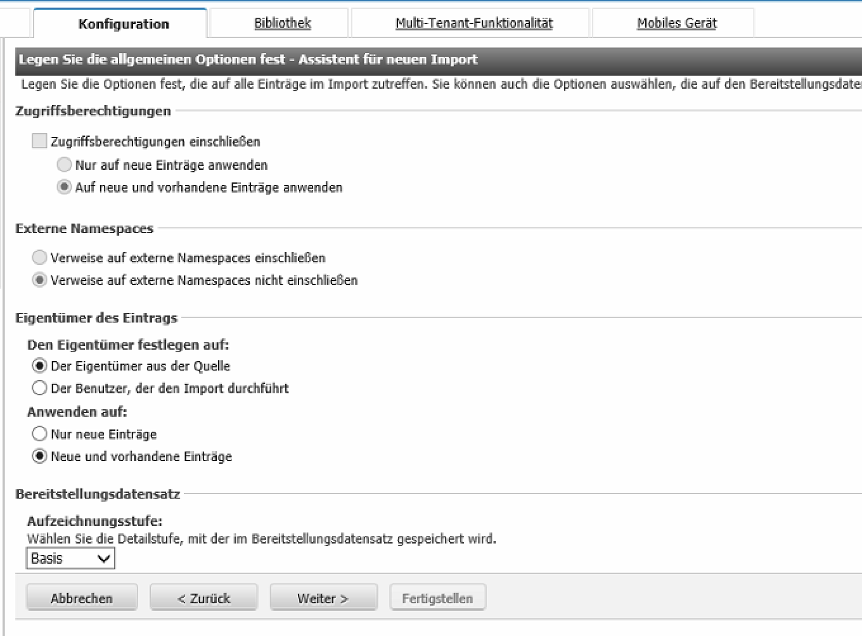Open the Multi-Tenant-Funktionalität tab
The height and width of the screenshot is (636, 862).
pyautogui.click(x=473, y=23)
